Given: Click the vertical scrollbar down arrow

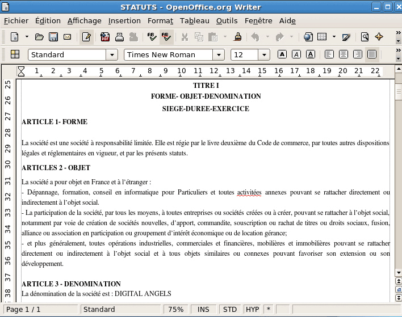Looking at the screenshot, I should coord(399,273).
